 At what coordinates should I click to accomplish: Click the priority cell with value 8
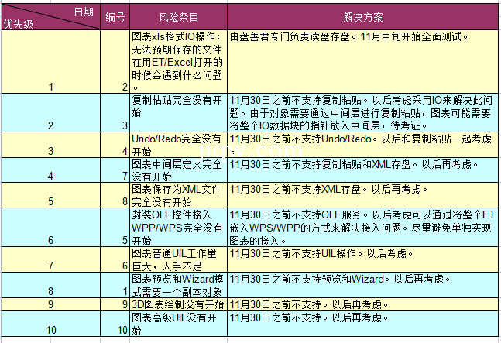click(51, 284)
